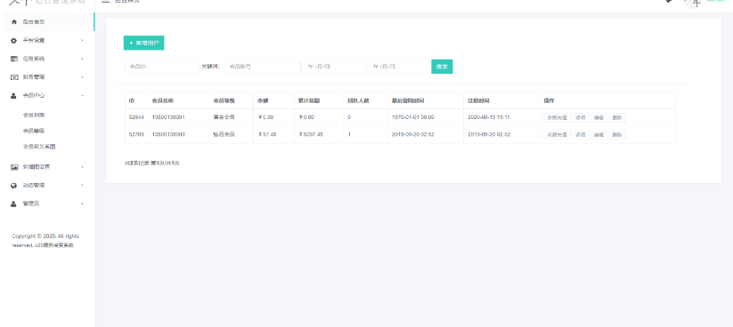Click the 操作 column header

coord(549,100)
